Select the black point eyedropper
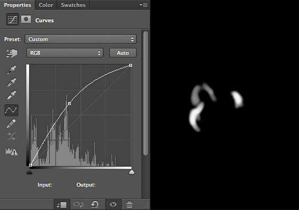This screenshot has width=299, height=210. coord(11,70)
